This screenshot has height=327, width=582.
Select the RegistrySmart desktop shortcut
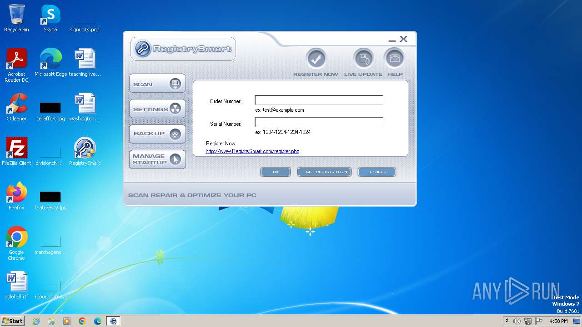[85, 152]
